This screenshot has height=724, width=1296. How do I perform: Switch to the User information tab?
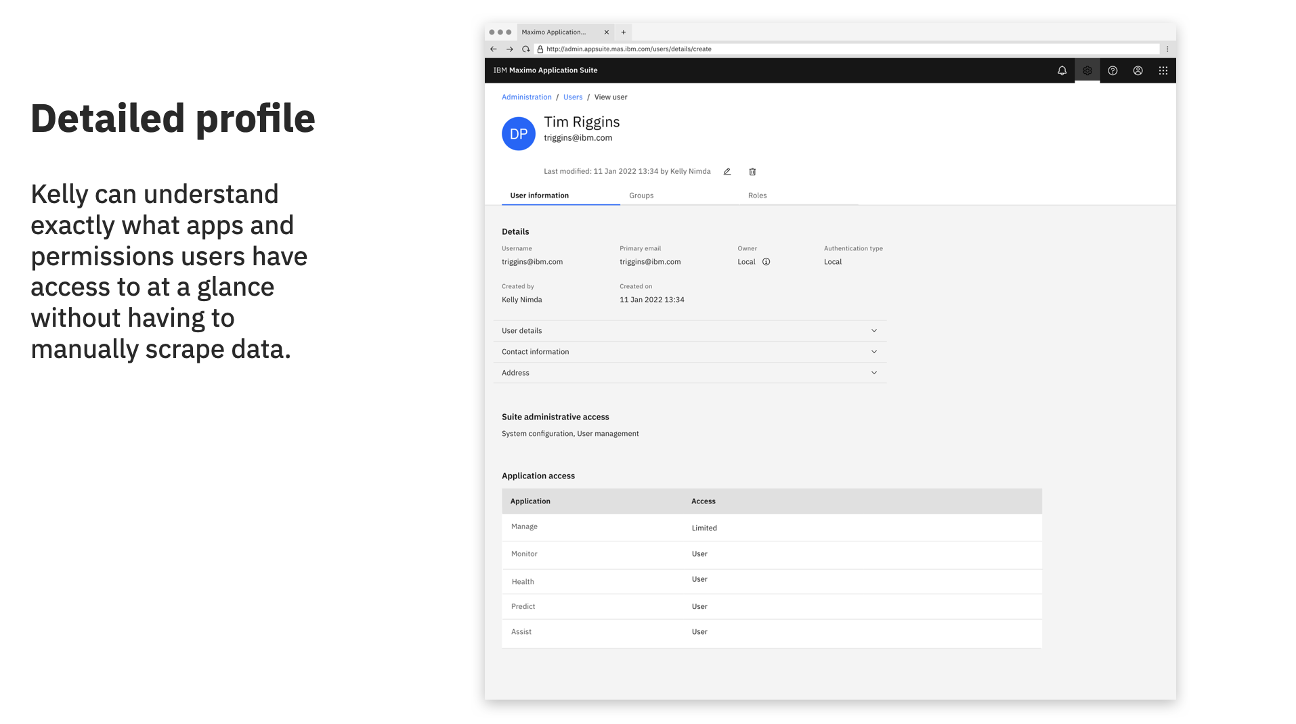pyautogui.click(x=561, y=196)
